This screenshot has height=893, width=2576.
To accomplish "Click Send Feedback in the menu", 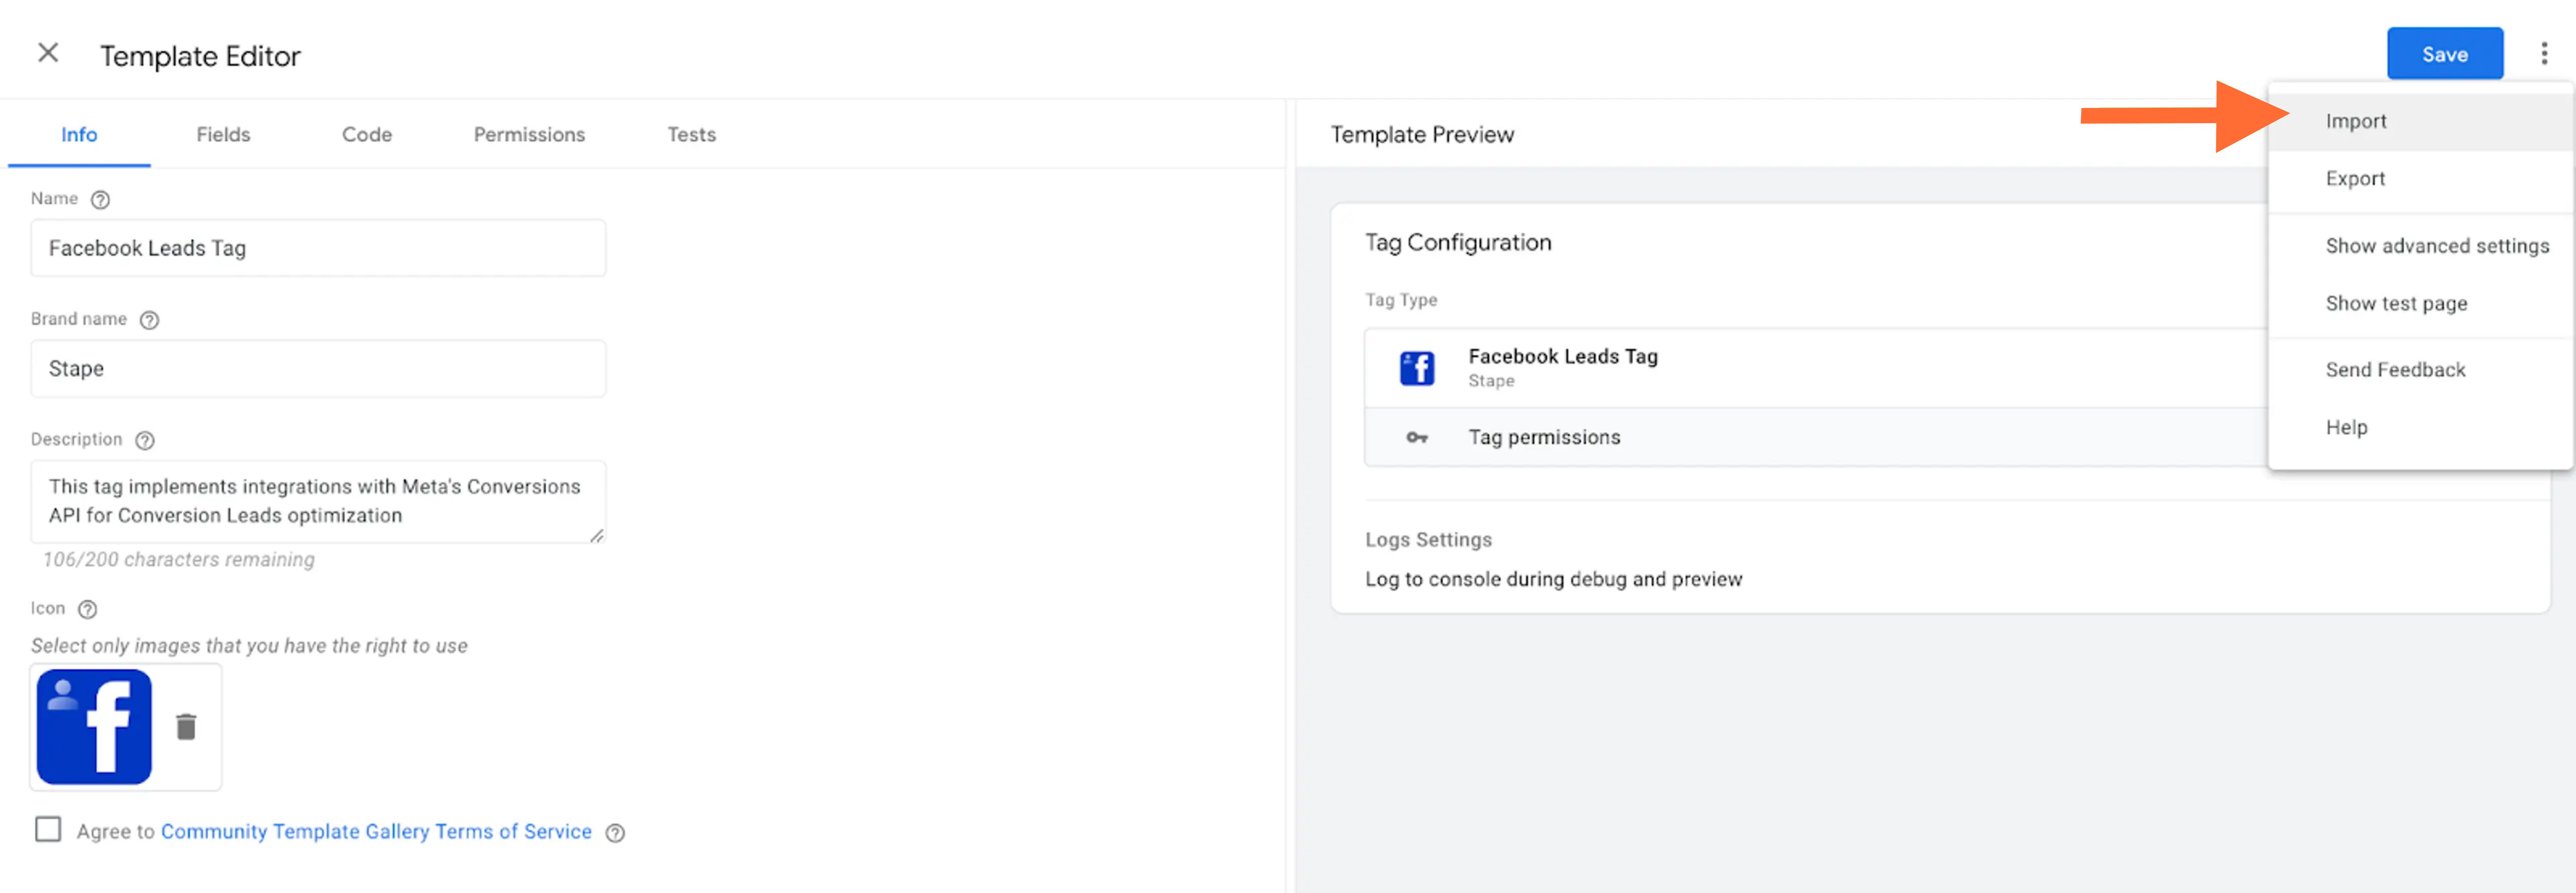I will pos(2420,370).
